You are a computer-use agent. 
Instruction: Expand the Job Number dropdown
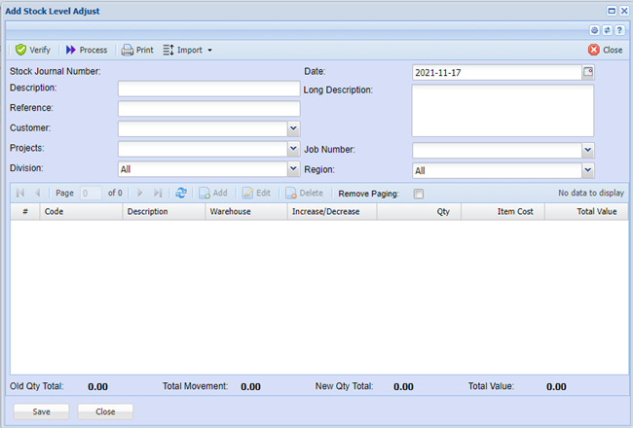click(x=587, y=150)
